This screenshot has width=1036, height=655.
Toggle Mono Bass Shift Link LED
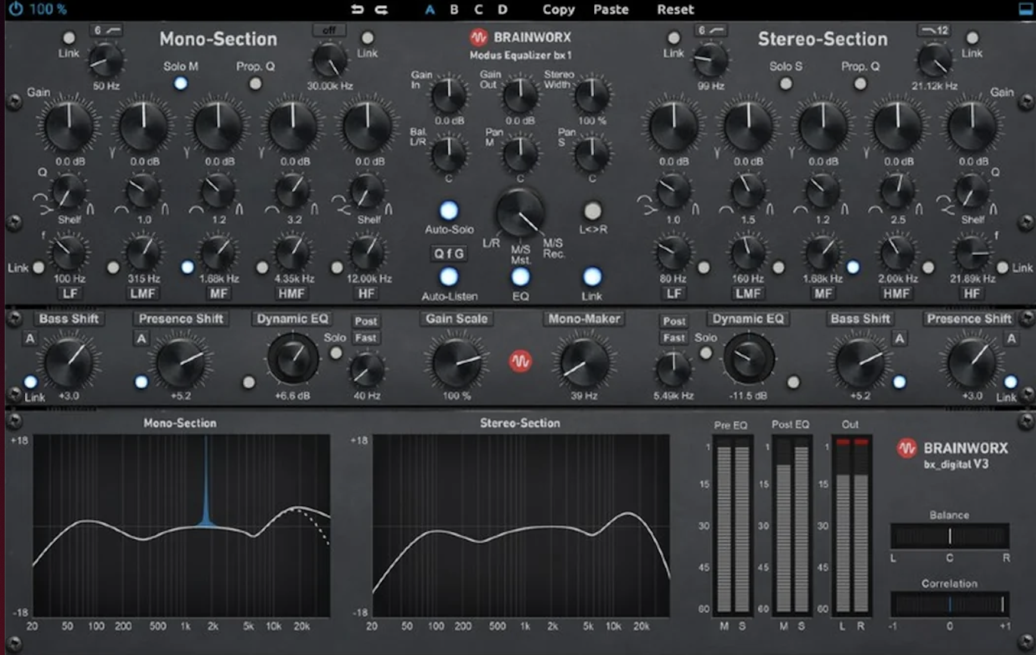coord(31,382)
